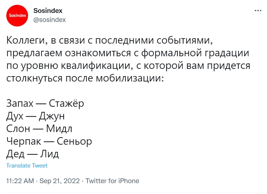Click the word "Коллеги" in the tweet
This screenshot has width=267, height=194.
pos(25,40)
